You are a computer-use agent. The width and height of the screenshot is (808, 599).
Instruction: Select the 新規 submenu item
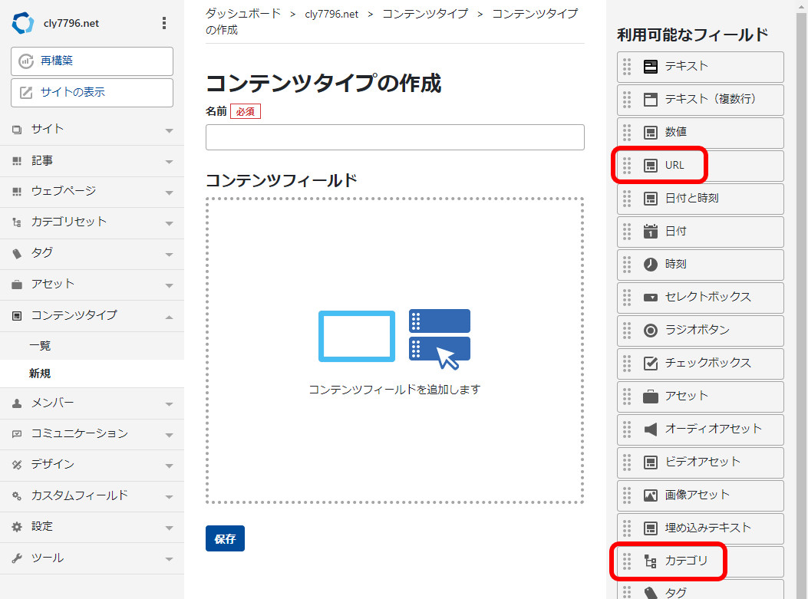(40, 374)
